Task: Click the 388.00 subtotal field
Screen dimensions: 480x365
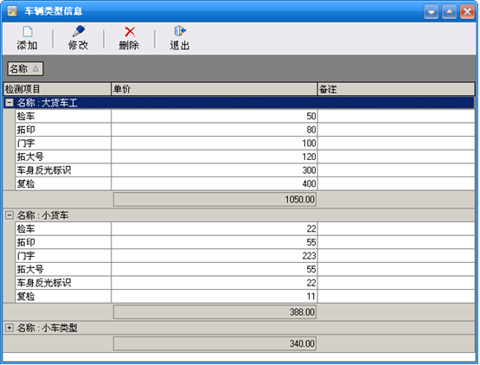Action: click(x=214, y=312)
